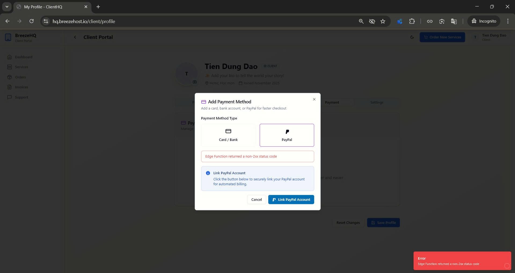The height and width of the screenshot is (273, 515).
Task: Click Order New Services button
Action: coord(442,37)
